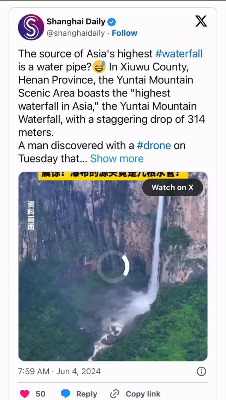Click the Shanghai Daily profile avatar

tap(31, 27)
